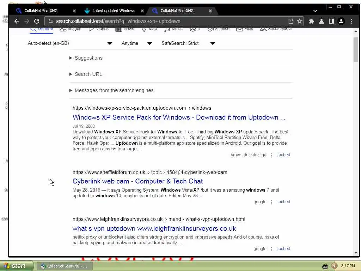The height and width of the screenshot is (271, 361).
Task: Switch to Latest updated Windows tab
Action: pyautogui.click(x=113, y=11)
